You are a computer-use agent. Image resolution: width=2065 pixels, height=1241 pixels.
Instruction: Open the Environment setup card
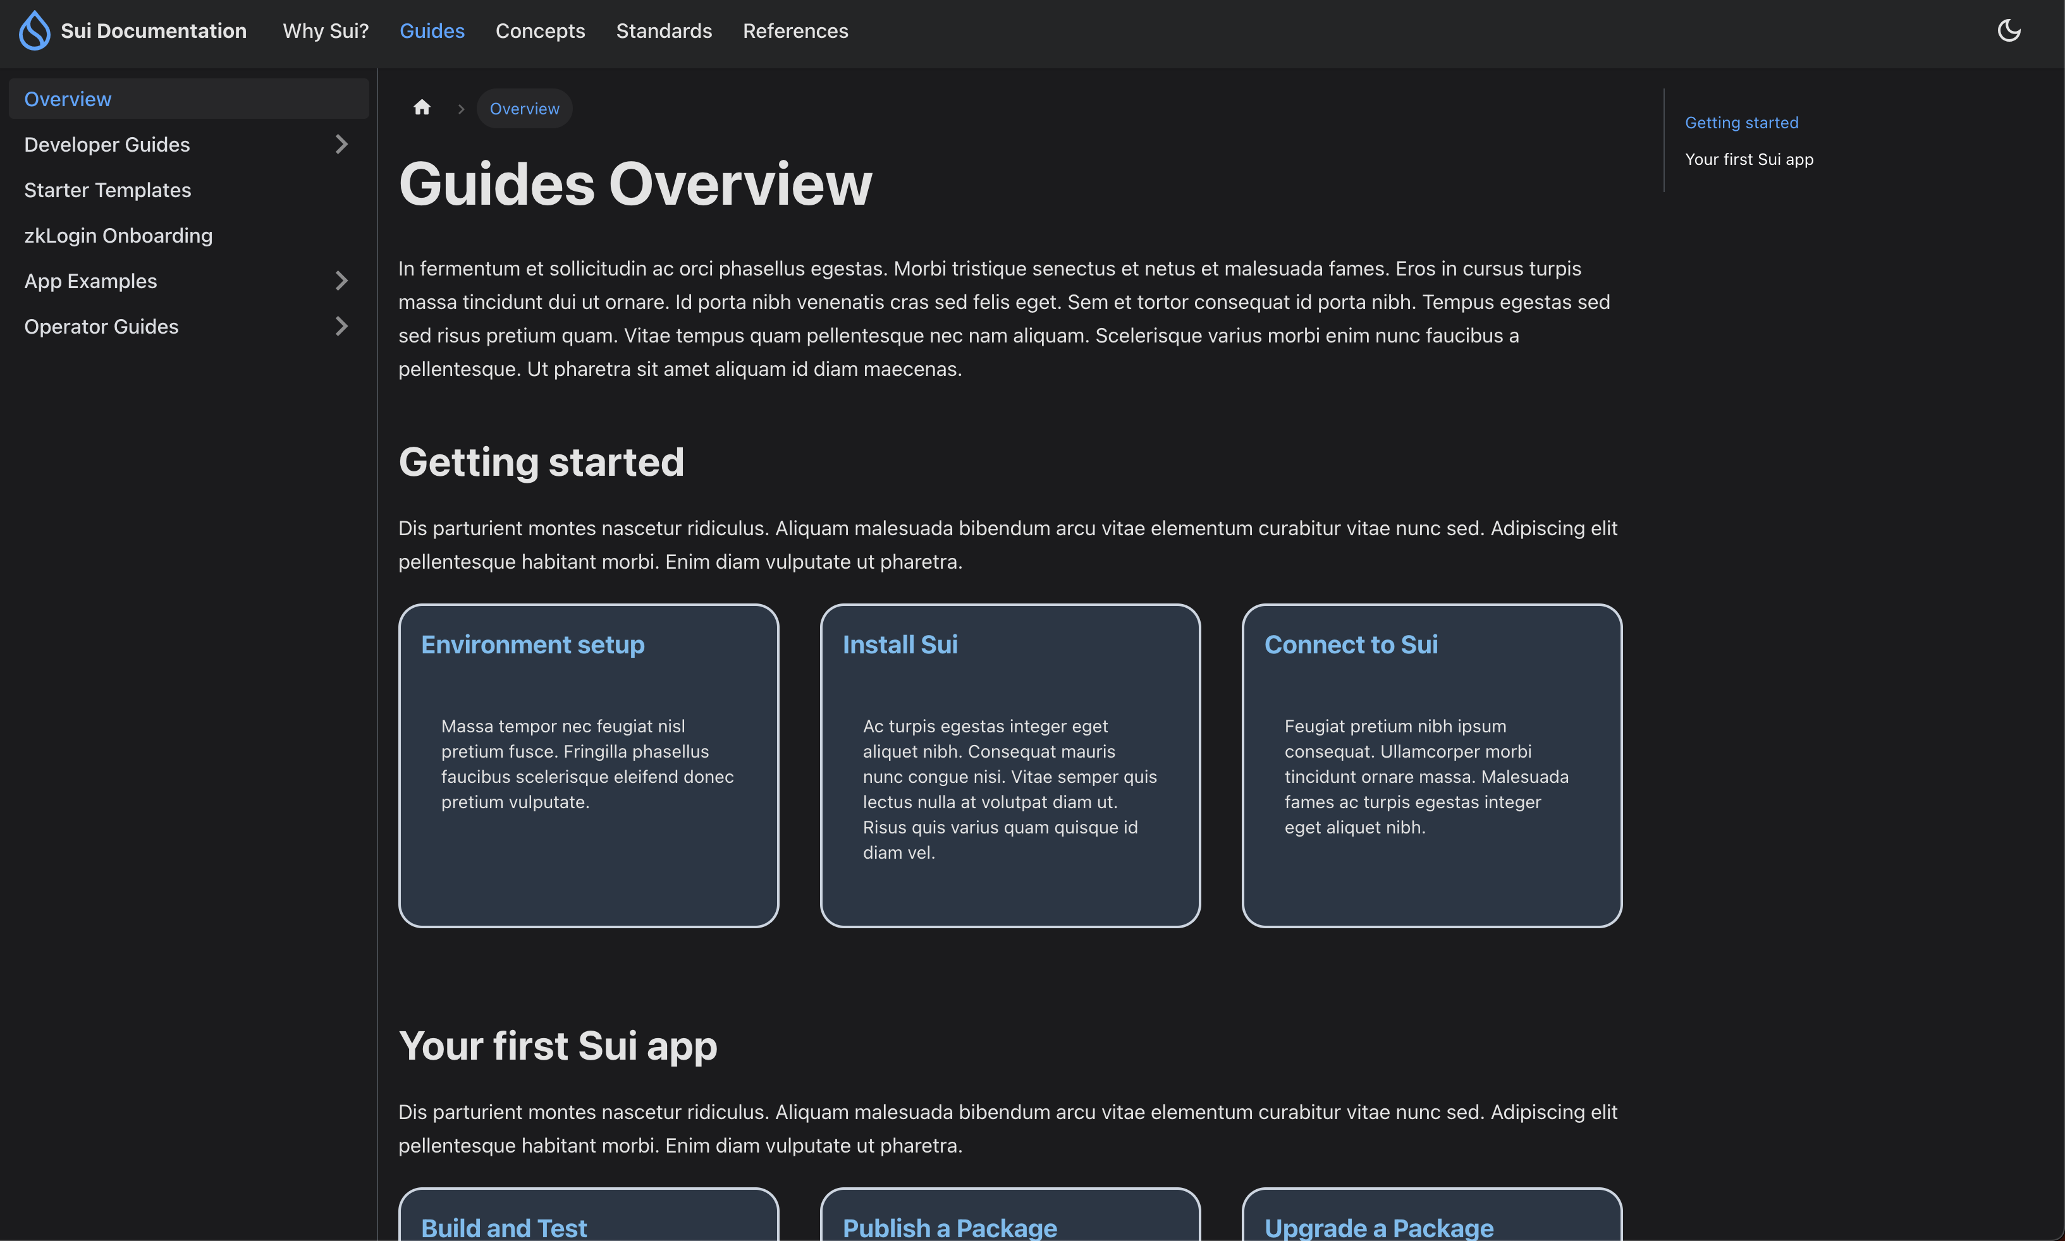(x=588, y=765)
